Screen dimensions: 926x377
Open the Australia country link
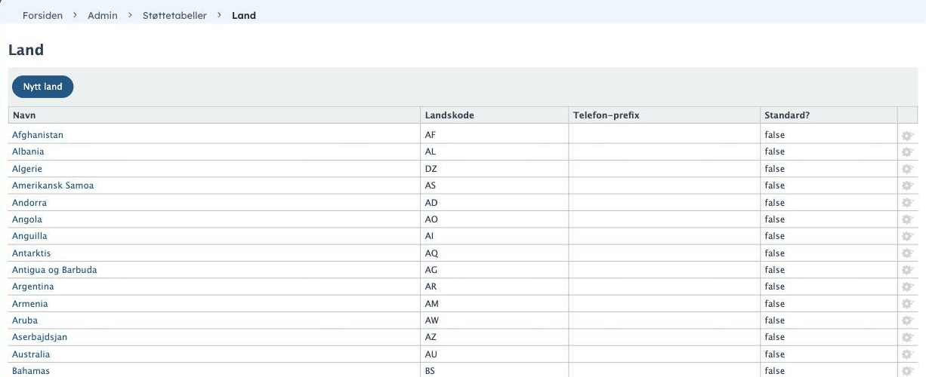31,354
